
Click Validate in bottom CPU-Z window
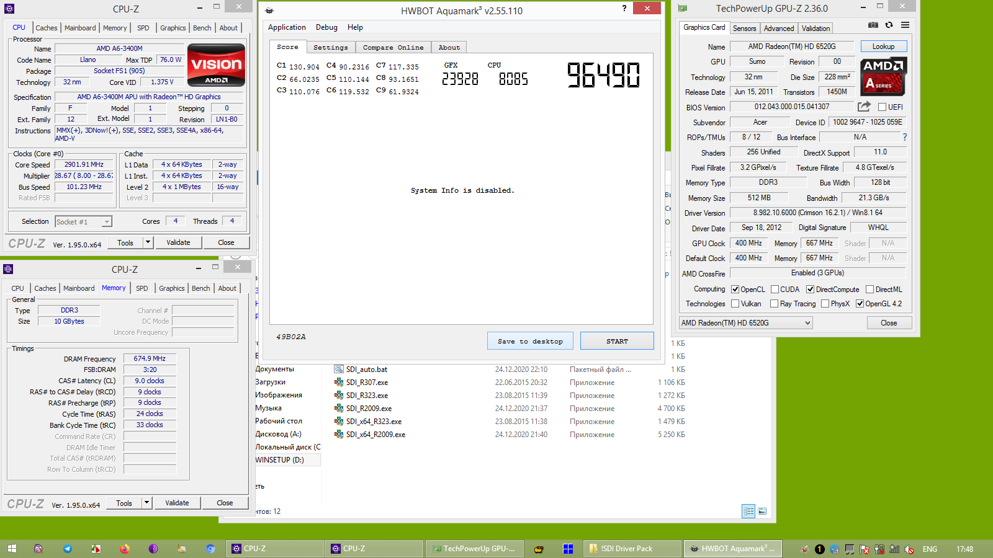pos(177,503)
